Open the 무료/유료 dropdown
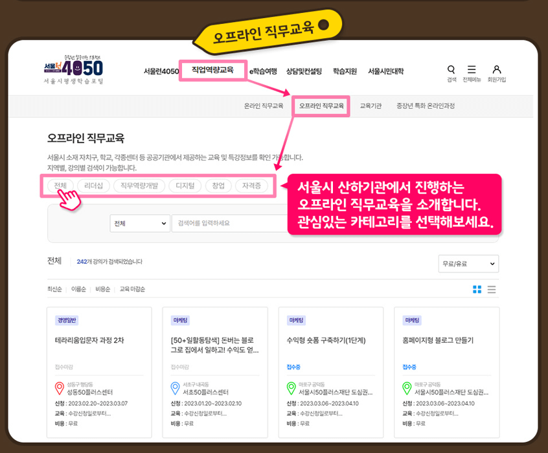The width and height of the screenshot is (548, 453). (468, 264)
